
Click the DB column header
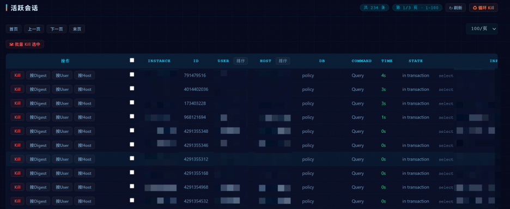tap(322, 61)
